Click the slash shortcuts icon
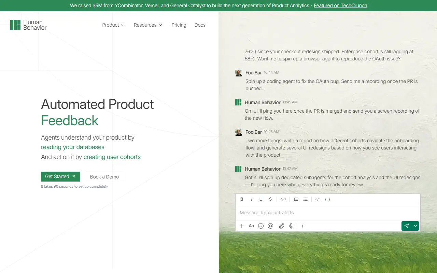This screenshot has height=273, width=437. [x=302, y=226]
